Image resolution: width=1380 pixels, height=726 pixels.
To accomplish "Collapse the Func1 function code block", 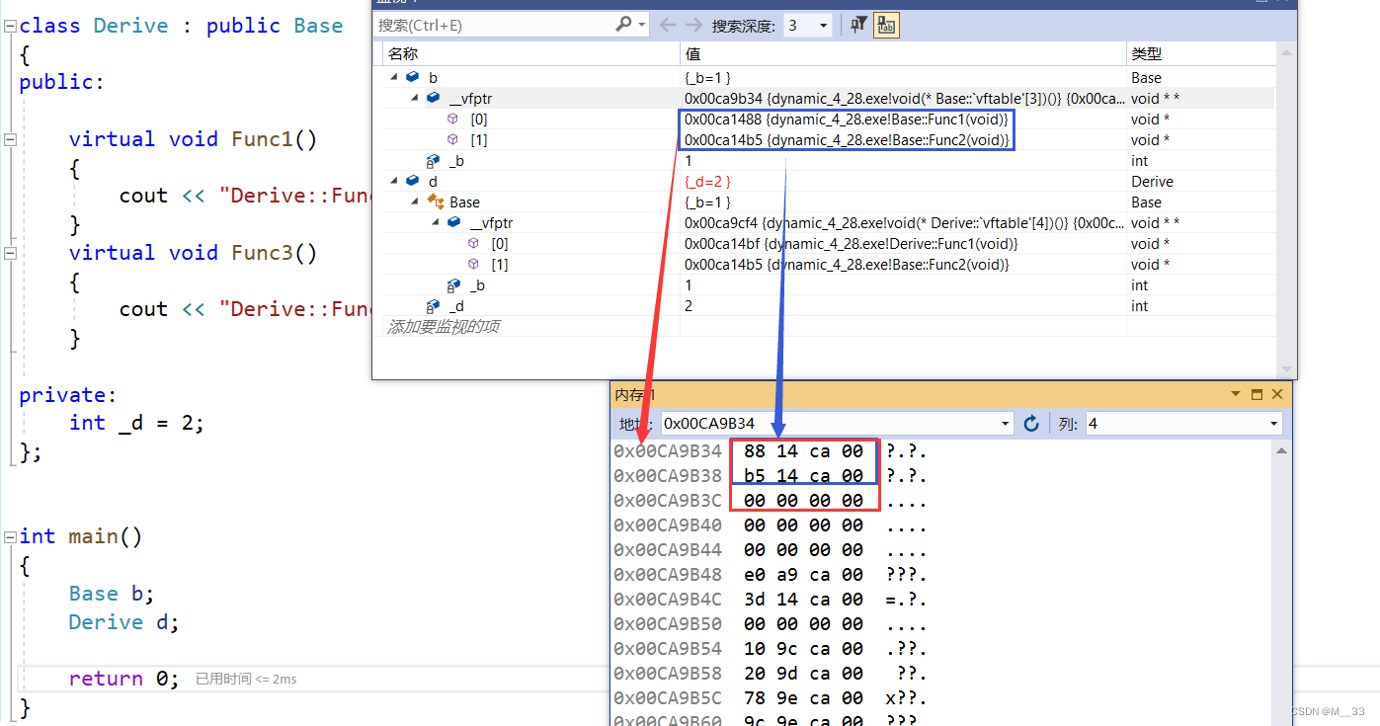I will pyautogui.click(x=10, y=139).
